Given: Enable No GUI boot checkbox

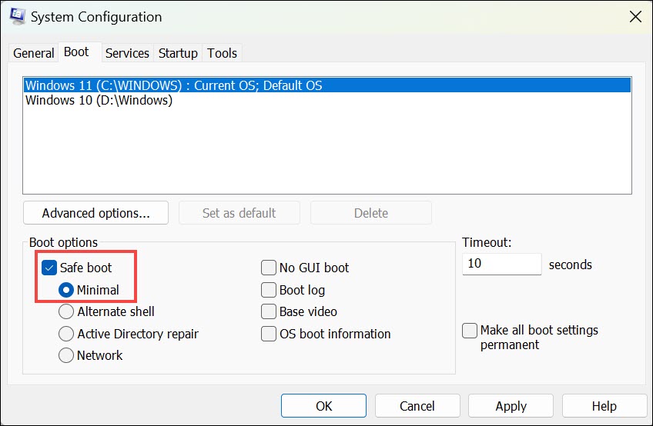Looking at the screenshot, I should point(269,268).
